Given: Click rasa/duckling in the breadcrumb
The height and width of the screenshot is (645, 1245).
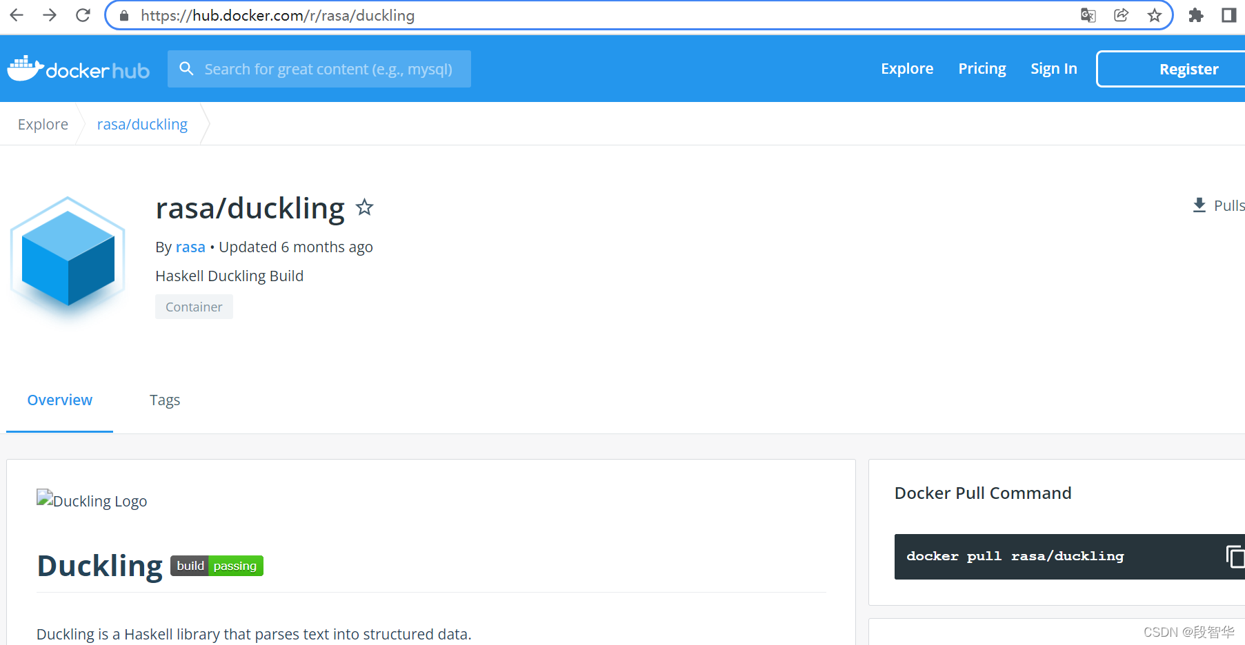Looking at the screenshot, I should click(x=142, y=124).
